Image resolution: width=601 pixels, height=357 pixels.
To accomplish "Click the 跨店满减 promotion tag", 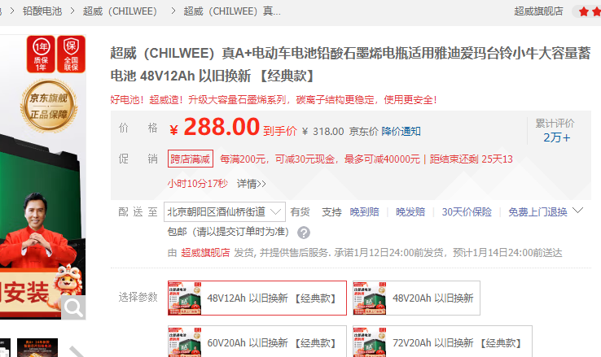I will [x=190, y=159].
